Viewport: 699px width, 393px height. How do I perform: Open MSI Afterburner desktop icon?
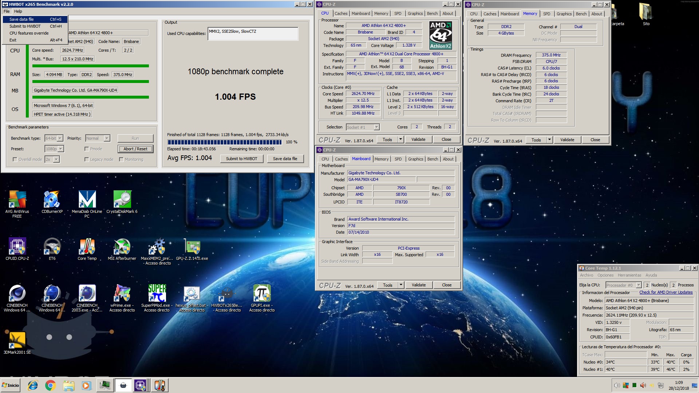pos(122,249)
